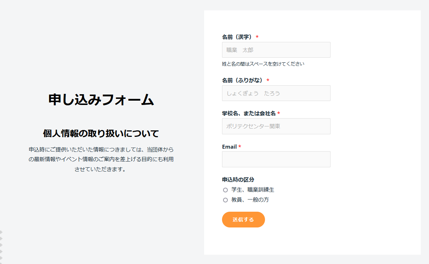
Task: Focus the 名前（ふりがな） text box
Action: pos(276,93)
